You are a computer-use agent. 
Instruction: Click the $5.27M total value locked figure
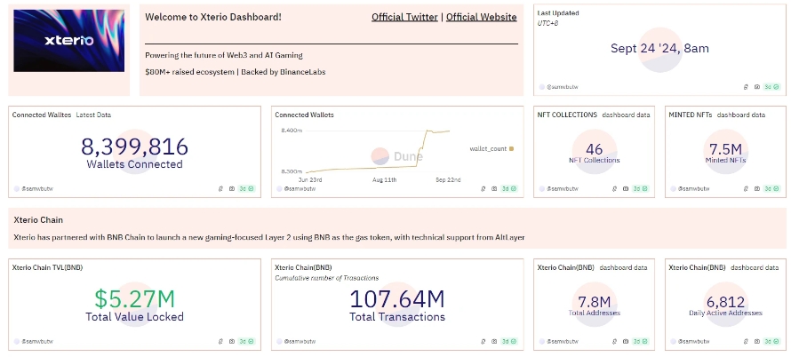tap(135, 299)
